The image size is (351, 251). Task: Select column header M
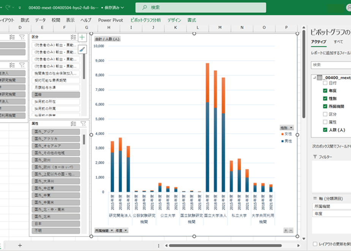point(220,27)
